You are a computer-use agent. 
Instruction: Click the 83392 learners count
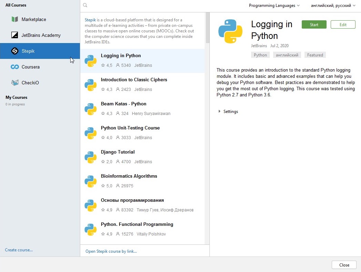(x=127, y=210)
